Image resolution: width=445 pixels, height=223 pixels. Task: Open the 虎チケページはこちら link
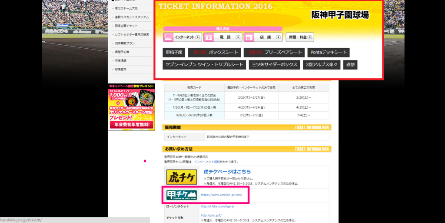click(227, 172)
